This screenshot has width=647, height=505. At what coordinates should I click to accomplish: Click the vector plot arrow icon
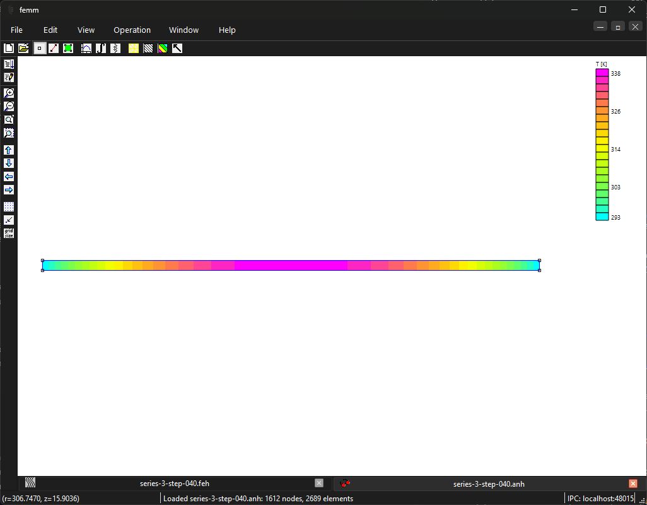pyautogui.click(x=177, y=49)
